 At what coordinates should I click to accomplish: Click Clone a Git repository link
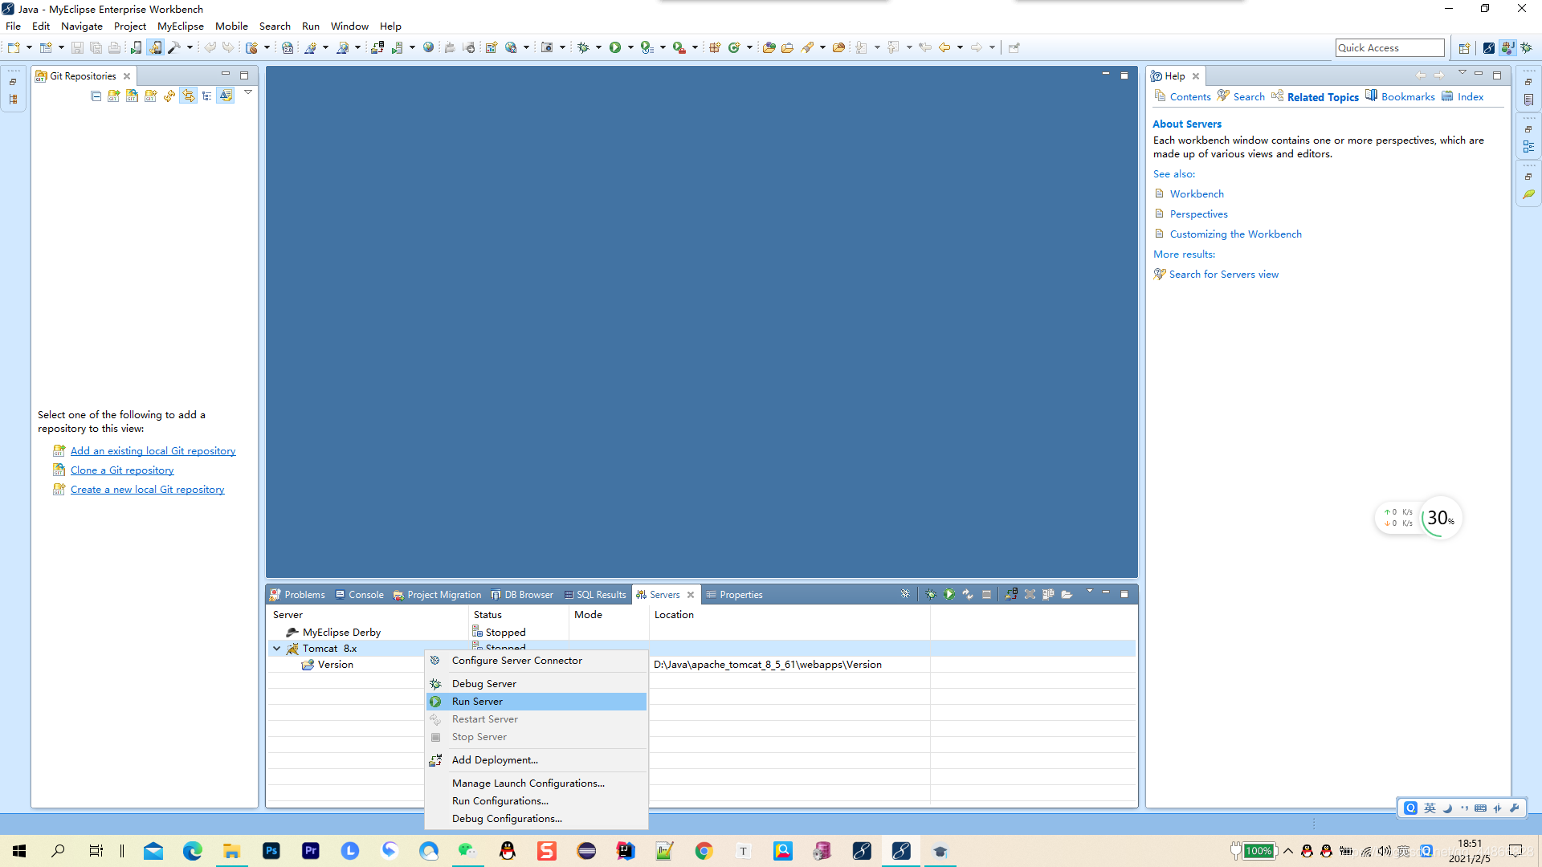(x=122, y=470)
